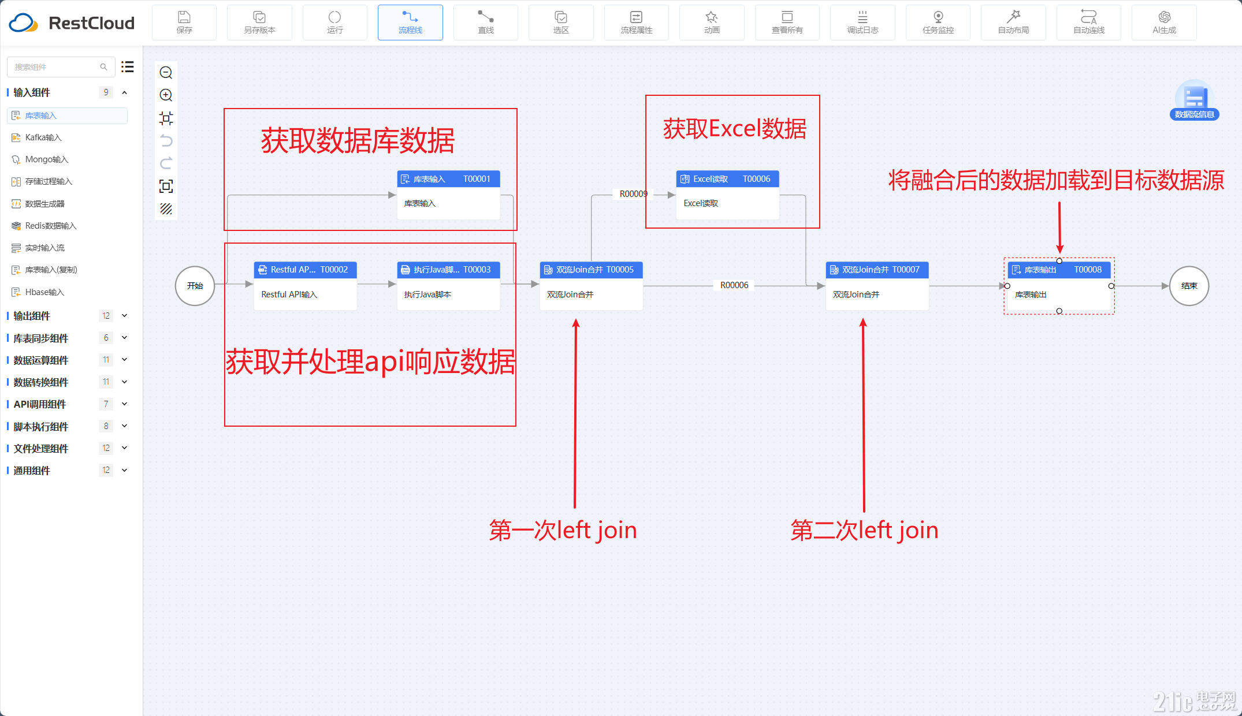Image resolution: width=1242 pixels, height=716 pixels.
Task: Select 数据生成器 component
Action: tap(67, 204)
